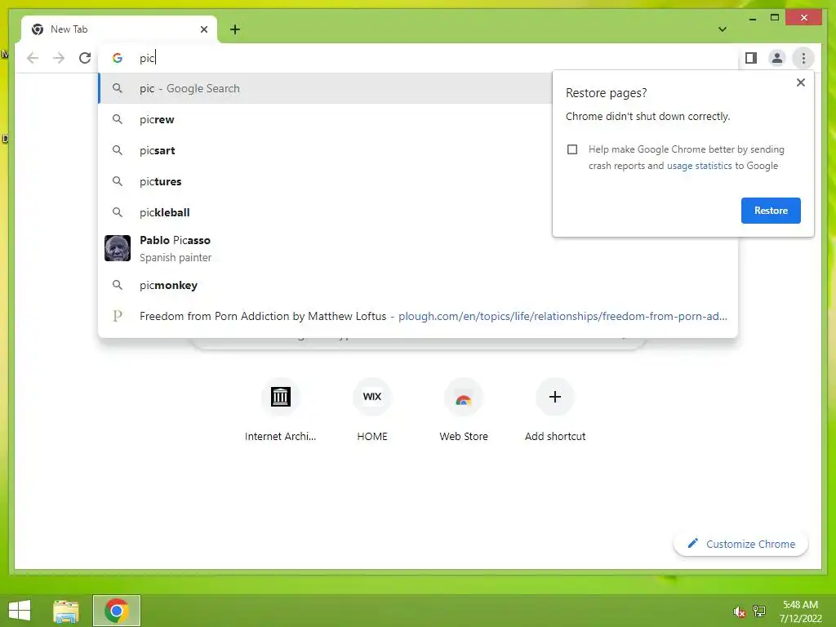The width and height of the screenshot is (836, 627).
Task: Click the Chrome taskbar icon
Action: click(116, 611)
